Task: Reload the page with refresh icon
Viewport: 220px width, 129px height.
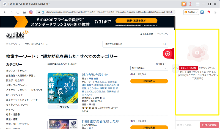Action: (18, 12)
